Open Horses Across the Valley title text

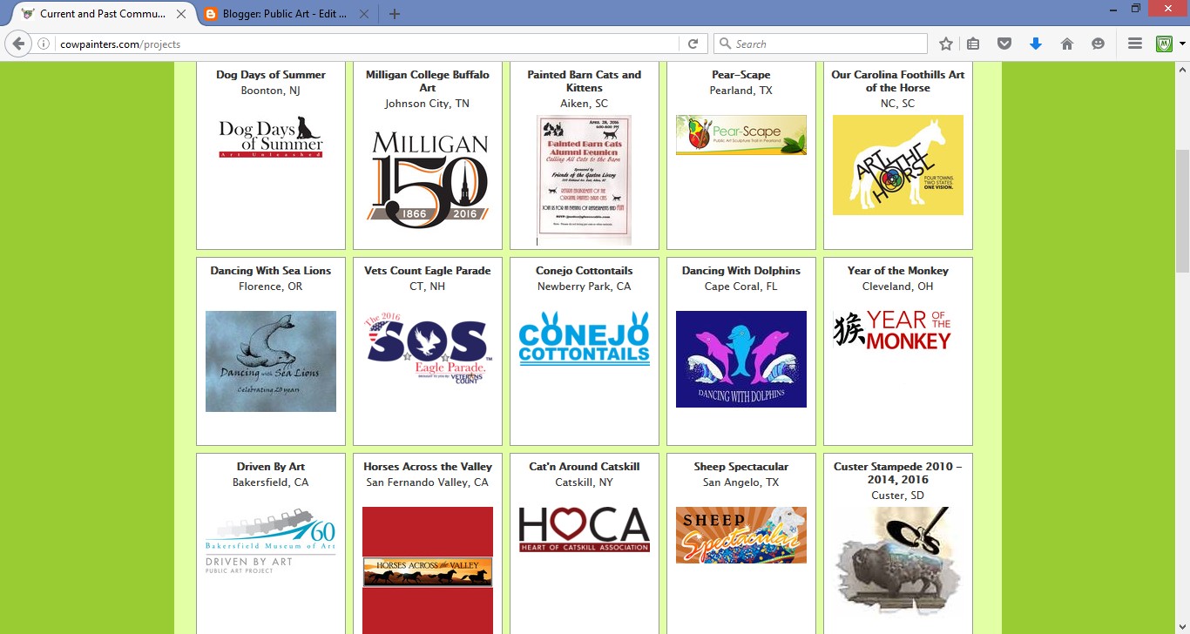tap(428, 467)
